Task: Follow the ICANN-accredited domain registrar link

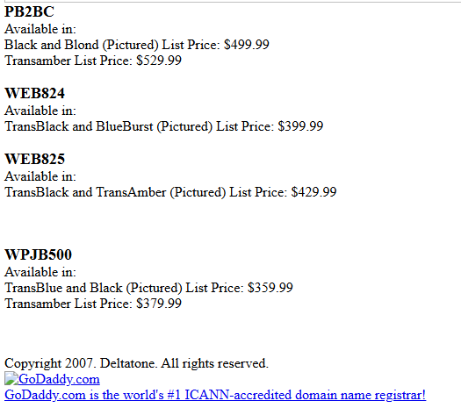Action: click(x=215, y=395)
